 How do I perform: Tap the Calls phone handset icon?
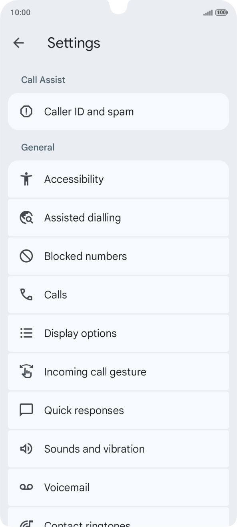(x=26, y=295)
